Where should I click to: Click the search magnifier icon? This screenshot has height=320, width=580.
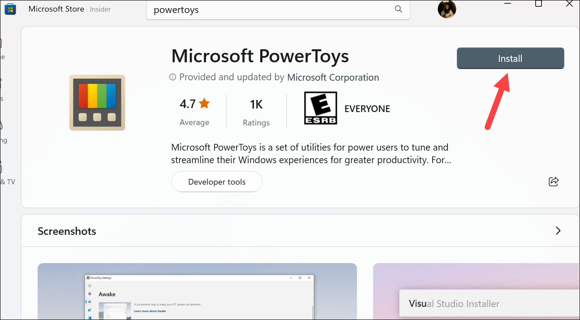click(398, 9)
